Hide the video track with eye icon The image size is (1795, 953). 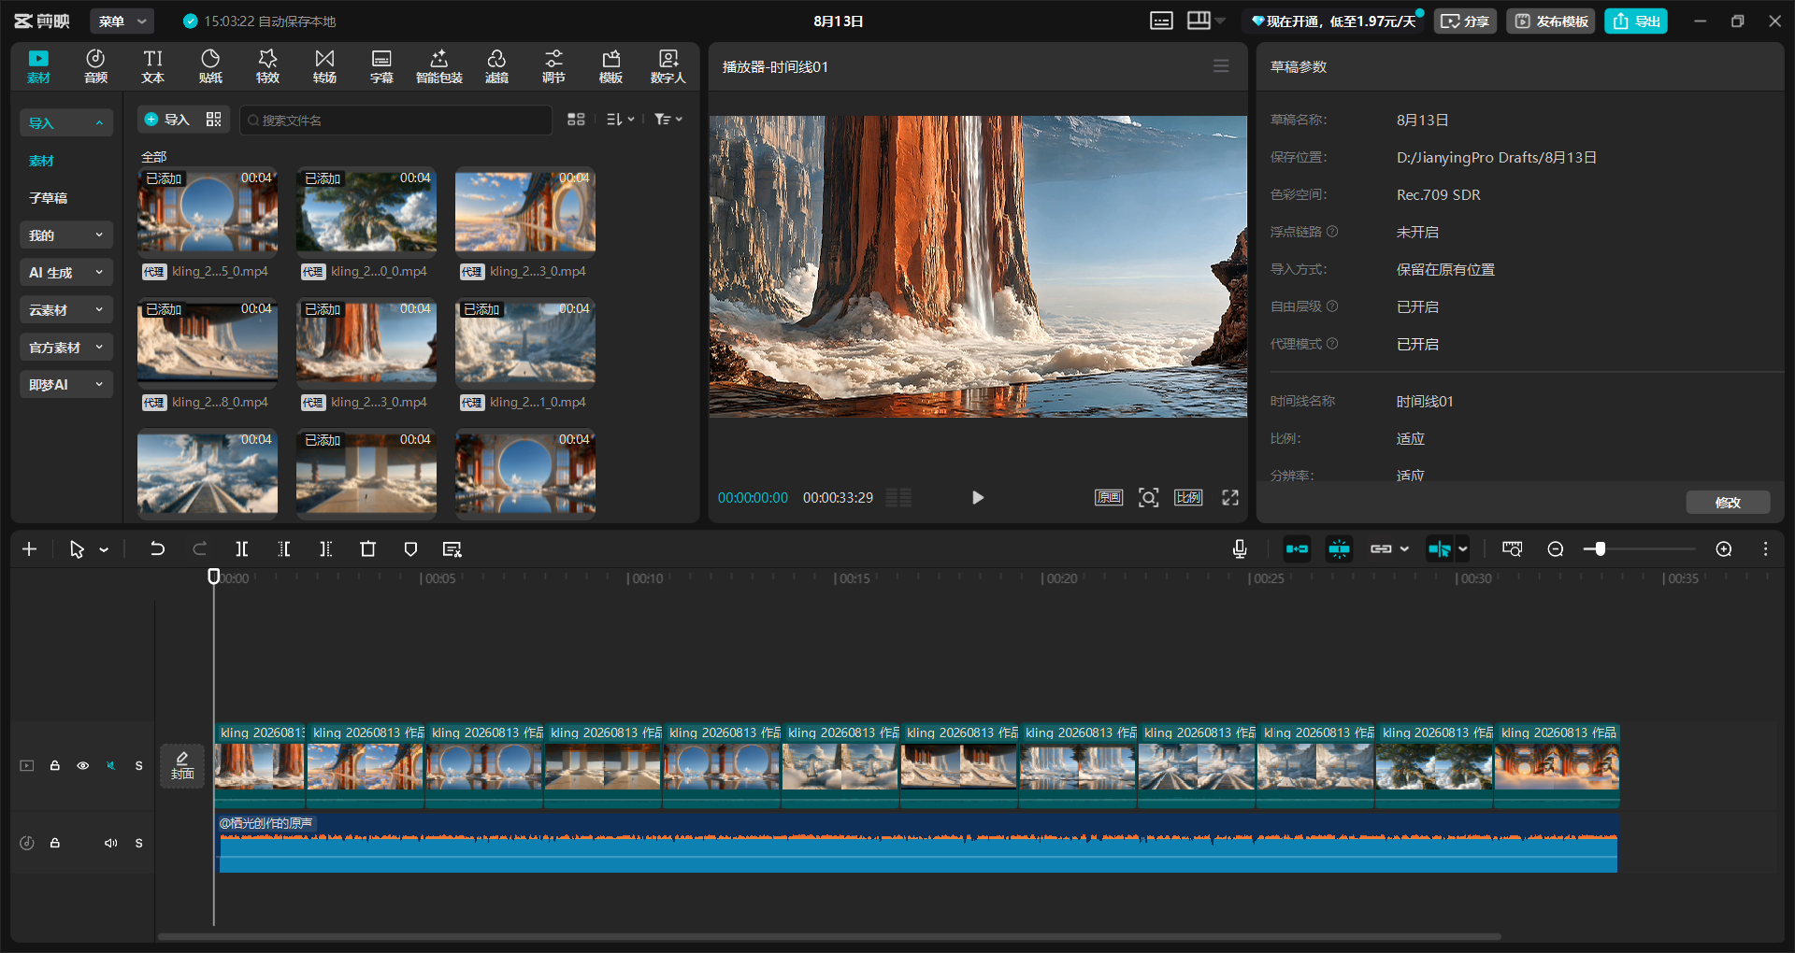83,766
